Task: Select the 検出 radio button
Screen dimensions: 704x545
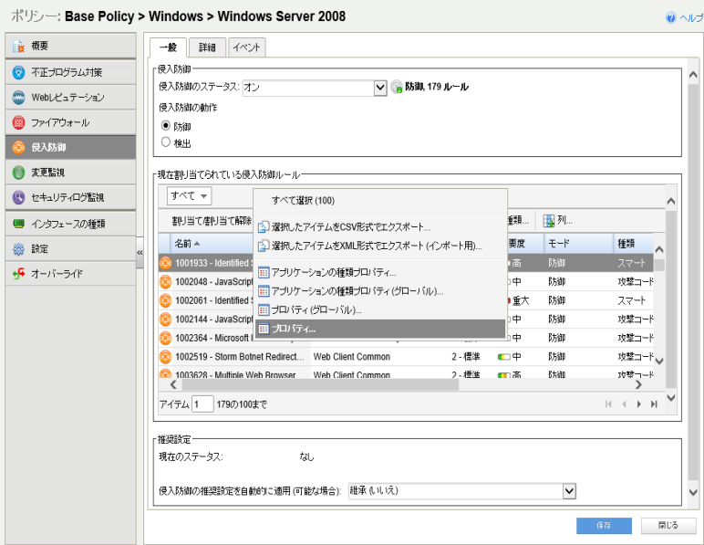Action: [x=166, y=142]
